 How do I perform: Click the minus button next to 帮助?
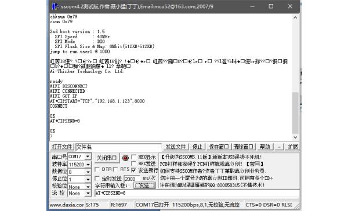point(280,147)
